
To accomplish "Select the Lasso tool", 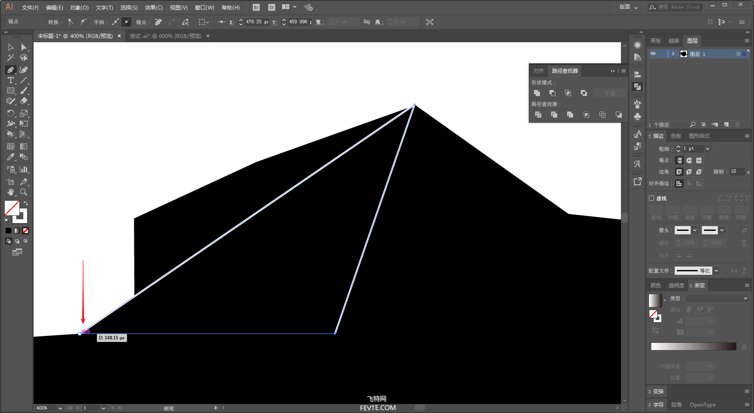I will pos(24,58).
